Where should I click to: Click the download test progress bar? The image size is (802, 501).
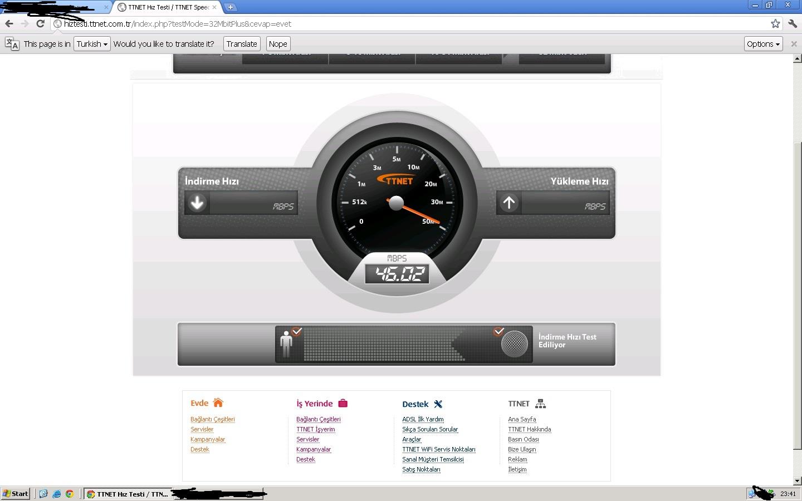click(x=404, y=345)
